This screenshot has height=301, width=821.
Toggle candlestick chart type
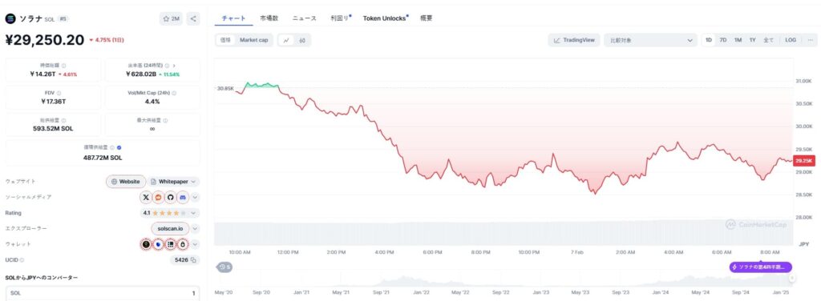coord(302,40)
